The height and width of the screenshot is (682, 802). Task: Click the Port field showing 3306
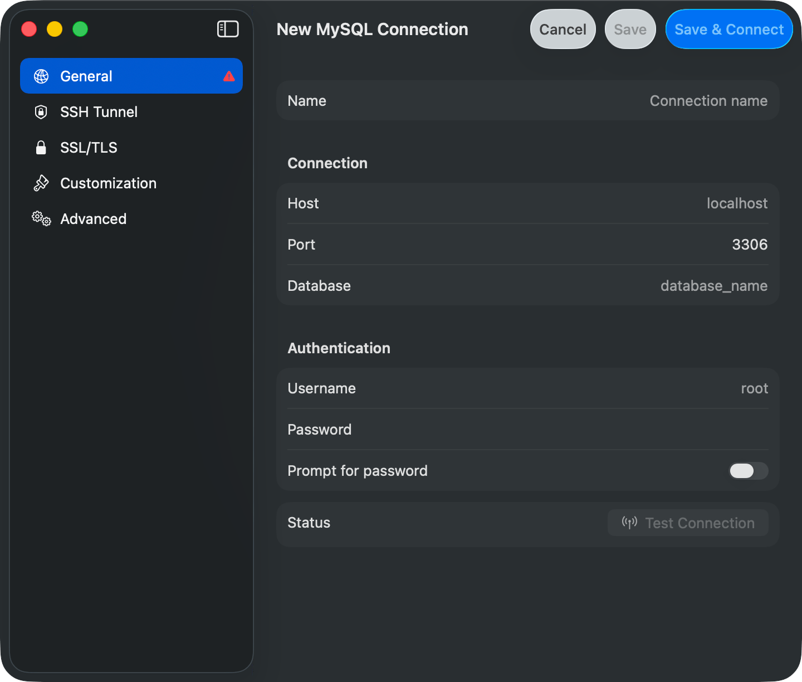point(527,245)
